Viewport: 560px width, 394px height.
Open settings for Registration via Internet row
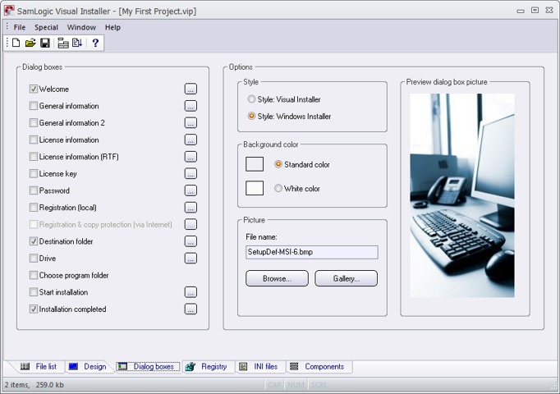(190, 224)
